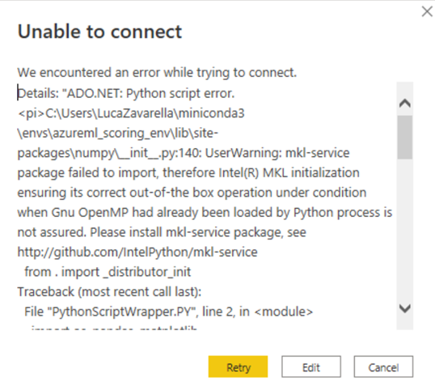Click the 'We encountered an error' message

pos(157,73)
